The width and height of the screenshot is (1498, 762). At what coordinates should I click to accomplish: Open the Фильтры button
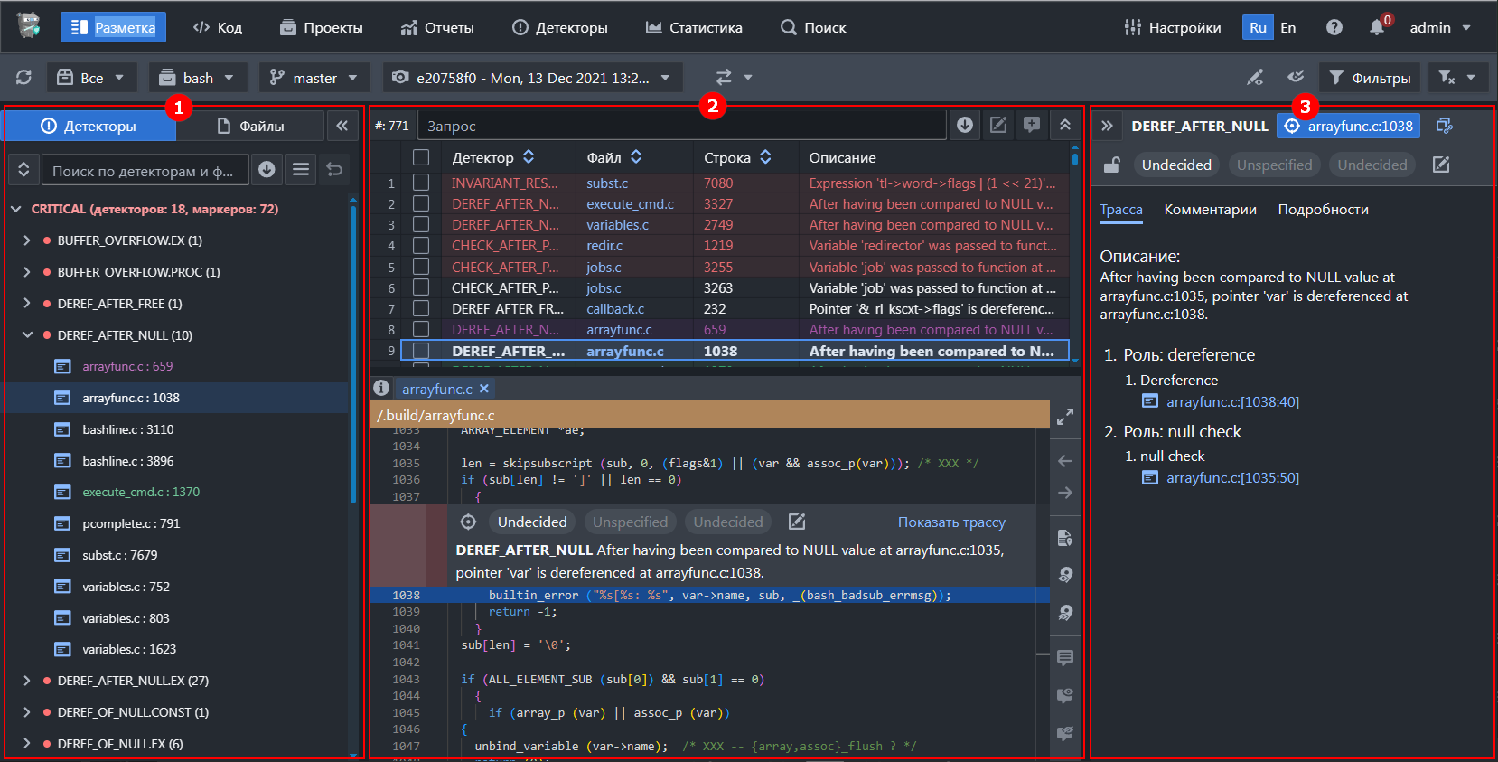(1369, 78)
